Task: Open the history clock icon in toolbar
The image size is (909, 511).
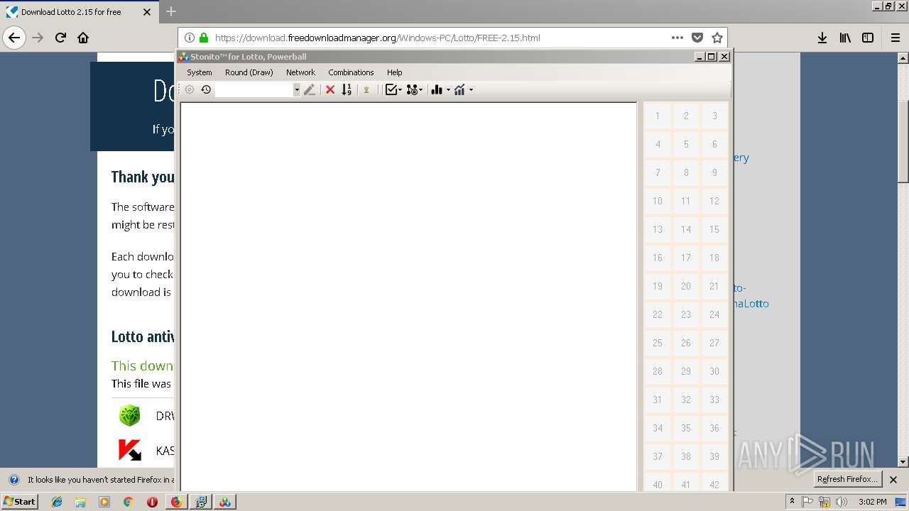Action: [206, 89]
